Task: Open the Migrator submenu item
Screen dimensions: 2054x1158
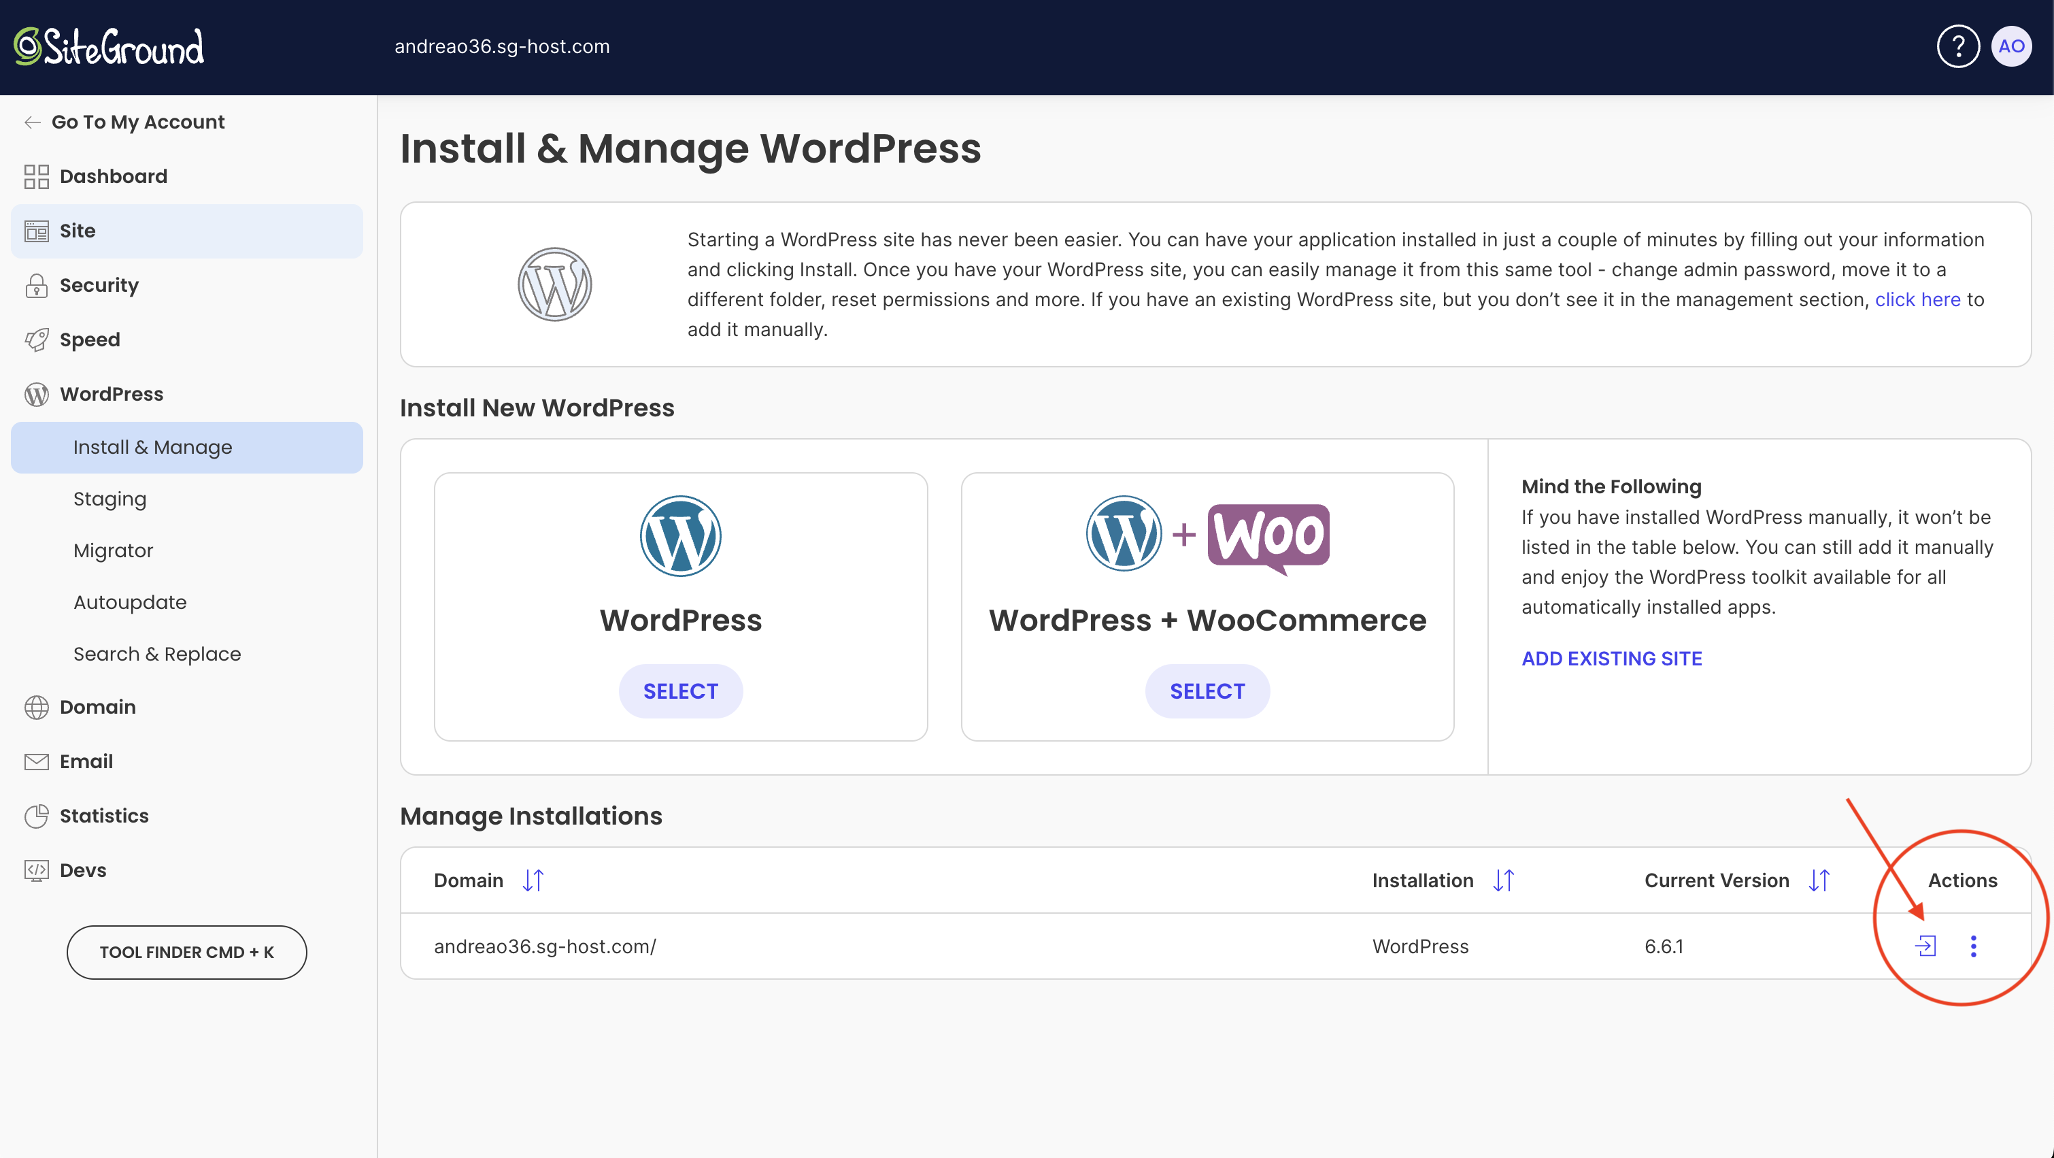Action: click(113, 551)
